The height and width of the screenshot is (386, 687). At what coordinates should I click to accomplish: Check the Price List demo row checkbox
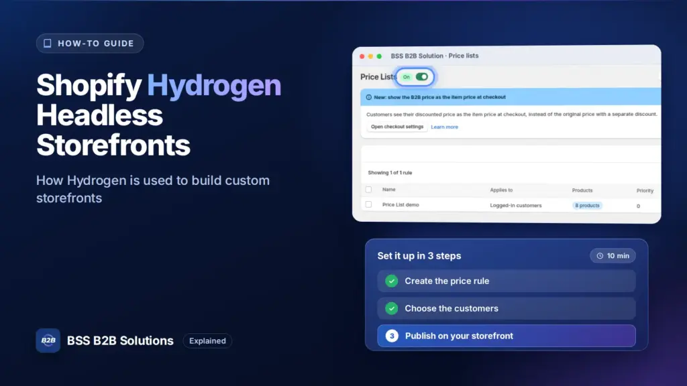(368, 204)
